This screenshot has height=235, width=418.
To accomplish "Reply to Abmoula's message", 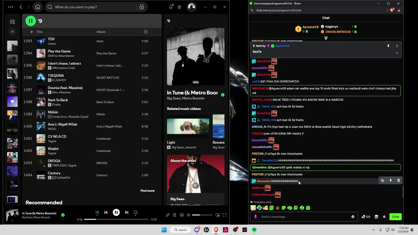I will click(382, 180).
